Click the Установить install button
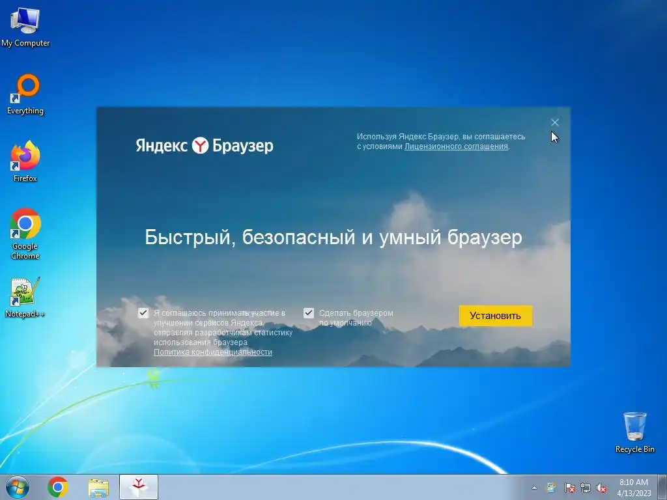 (495, 316)
